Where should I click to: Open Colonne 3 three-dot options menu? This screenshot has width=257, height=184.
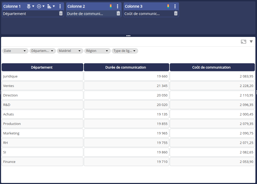pos(175,6)
